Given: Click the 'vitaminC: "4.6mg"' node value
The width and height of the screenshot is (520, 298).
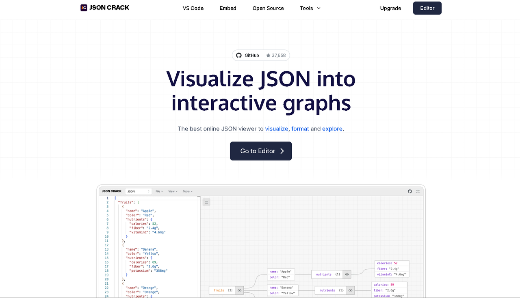Looking at the screenshot, I should click(390, 274).
